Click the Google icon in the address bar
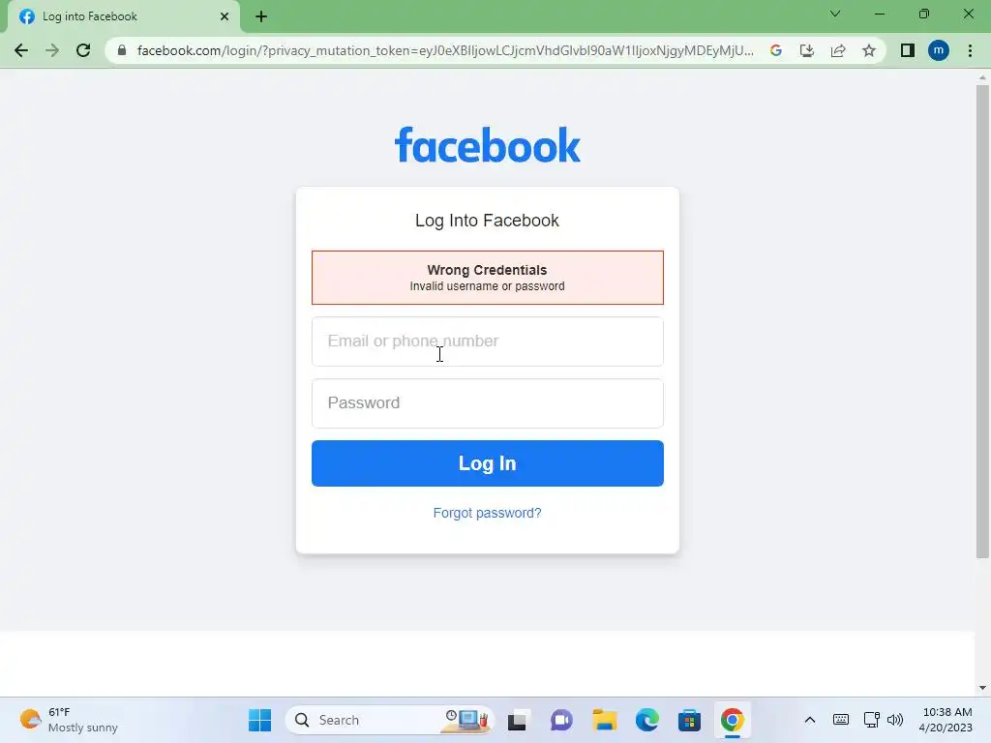991x743 pixels. point(776,50)
